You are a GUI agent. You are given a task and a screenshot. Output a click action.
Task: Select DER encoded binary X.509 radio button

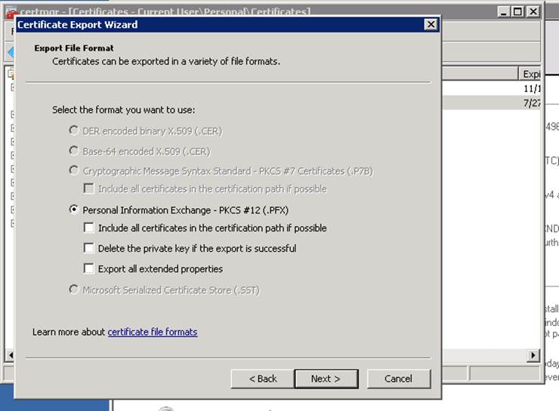click(74, 130)
